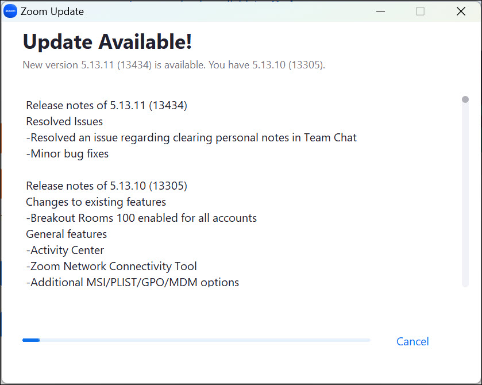The image size is (482, 385).
Task: Select the "Breakout Rooms 100" entry
Action: [x=141, y=218]
